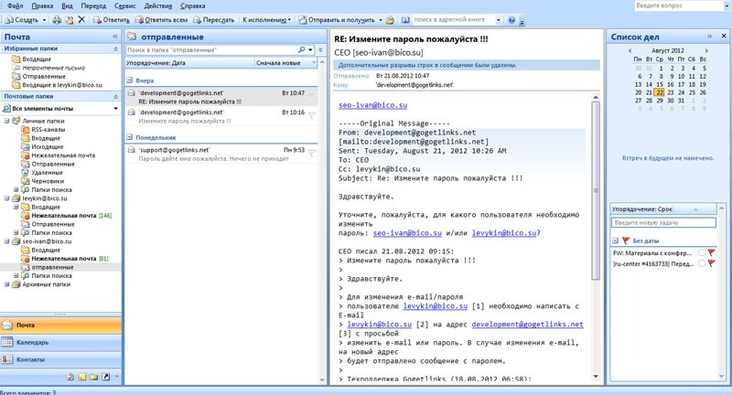Minimize the Список дел to-do bar
Image resolution: width=732 pixels, height=395 pixels.
click(x=710, y=36)
